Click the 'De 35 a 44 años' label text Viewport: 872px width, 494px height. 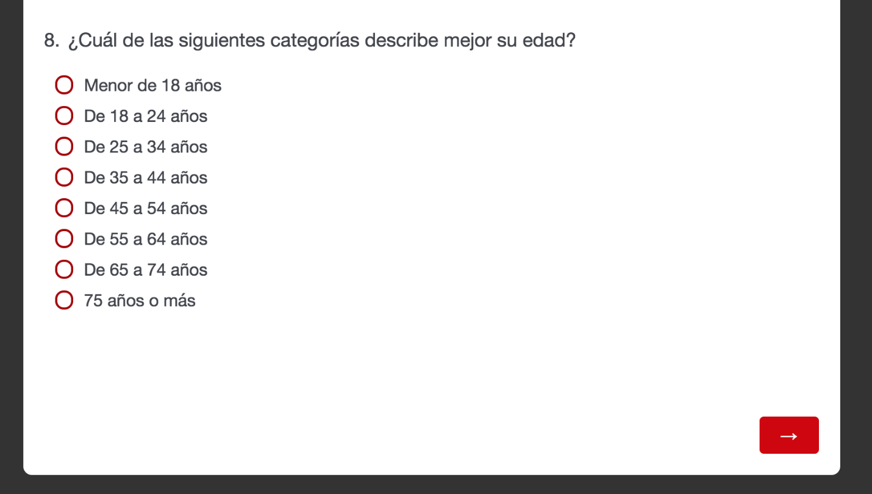(x=146, y=177)
